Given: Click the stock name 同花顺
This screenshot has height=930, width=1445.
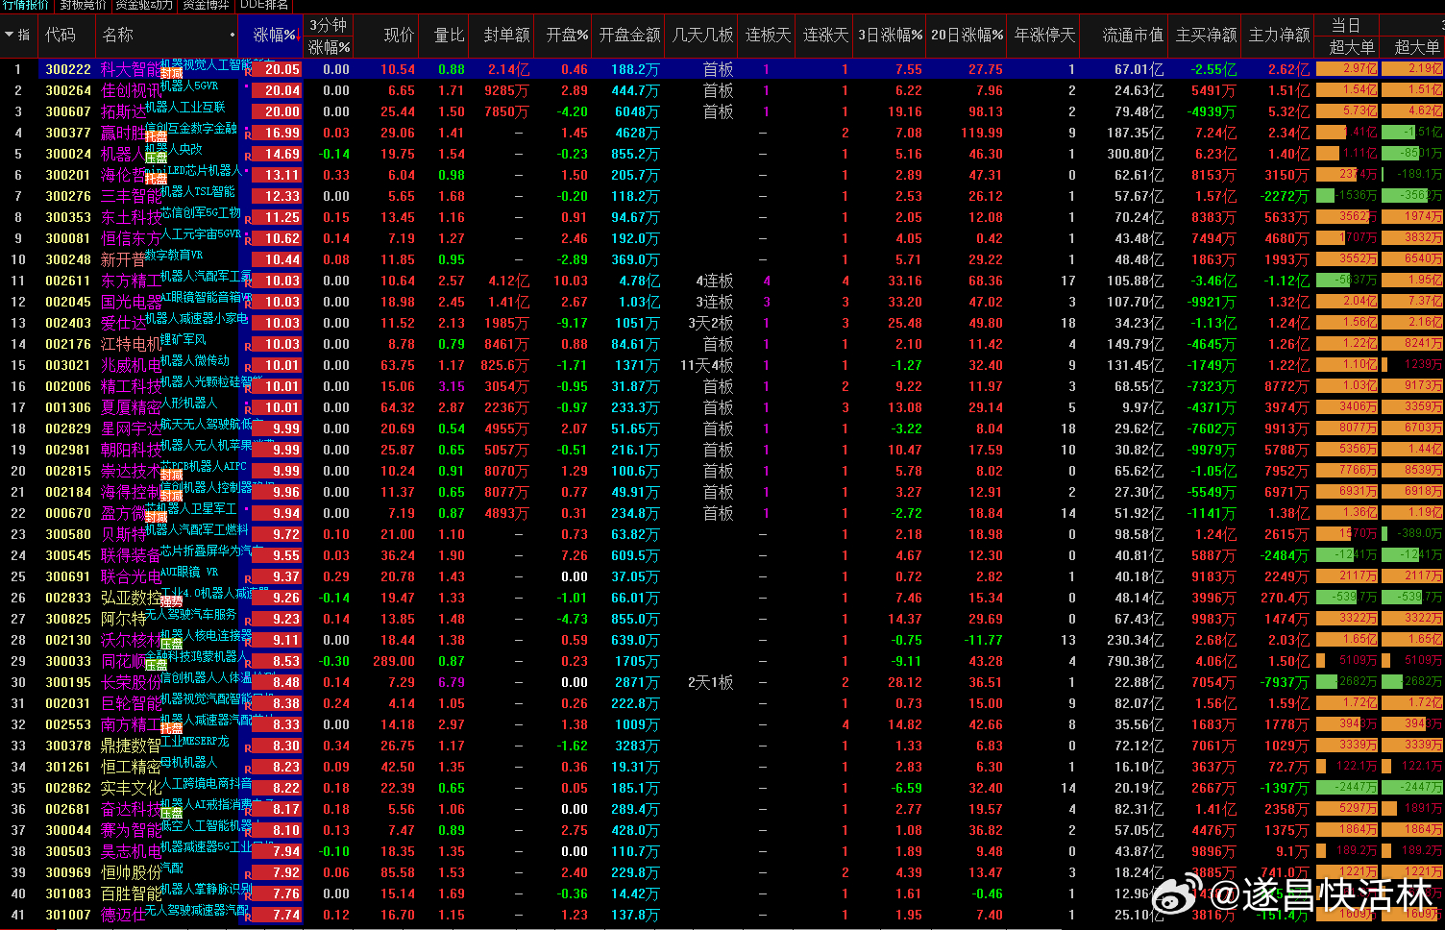Looking at the screenshot, I should coord(123,661).
